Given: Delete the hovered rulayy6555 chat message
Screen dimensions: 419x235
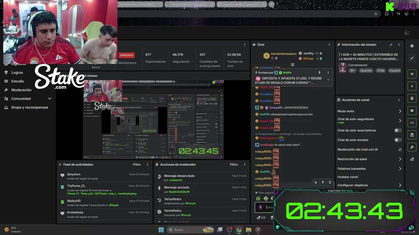Looking at the screenshot, I should coord(330,182).
